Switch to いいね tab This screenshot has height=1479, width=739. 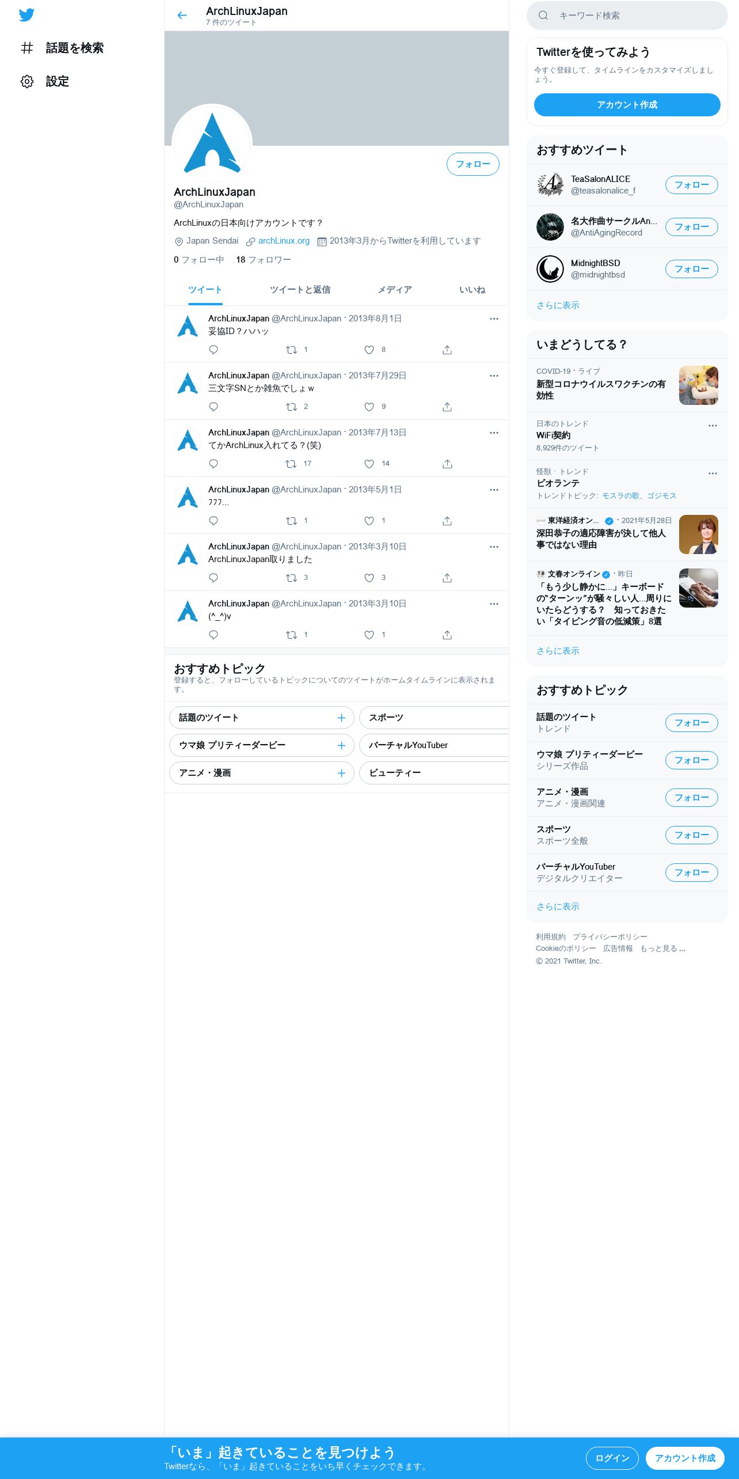[x=472, y=290]
